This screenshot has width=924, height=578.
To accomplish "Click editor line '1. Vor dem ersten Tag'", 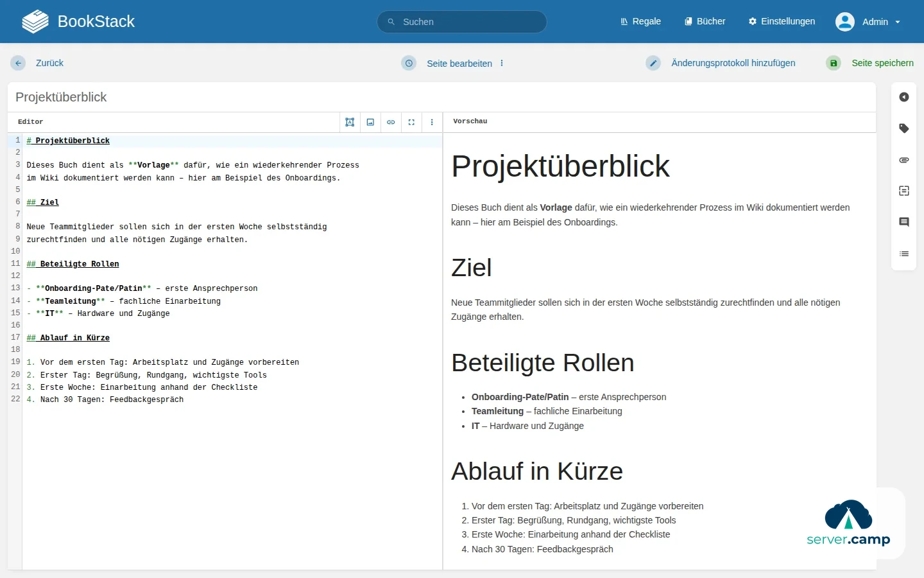I will (163, 362).
